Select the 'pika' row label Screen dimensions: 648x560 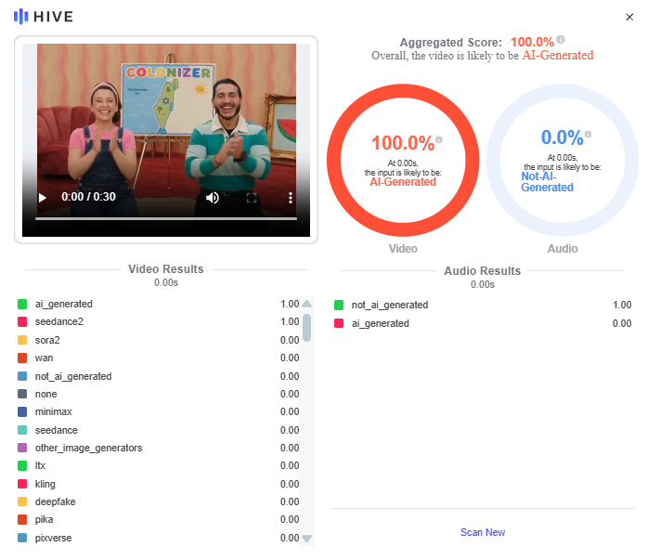44,519
